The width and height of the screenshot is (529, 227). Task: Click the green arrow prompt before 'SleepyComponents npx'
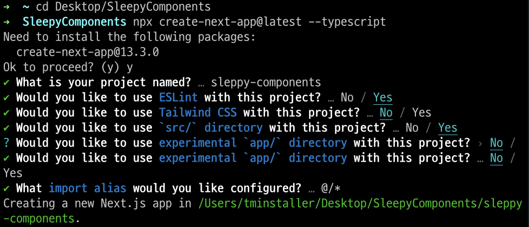pos(6,22)
